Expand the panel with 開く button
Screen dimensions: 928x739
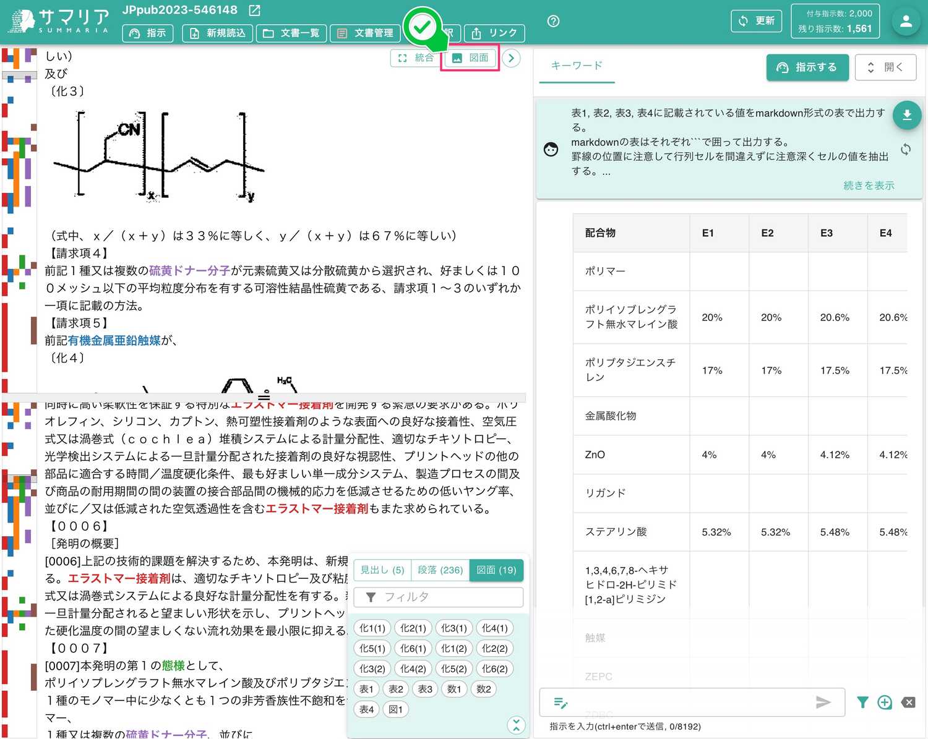tap(885, 67)
